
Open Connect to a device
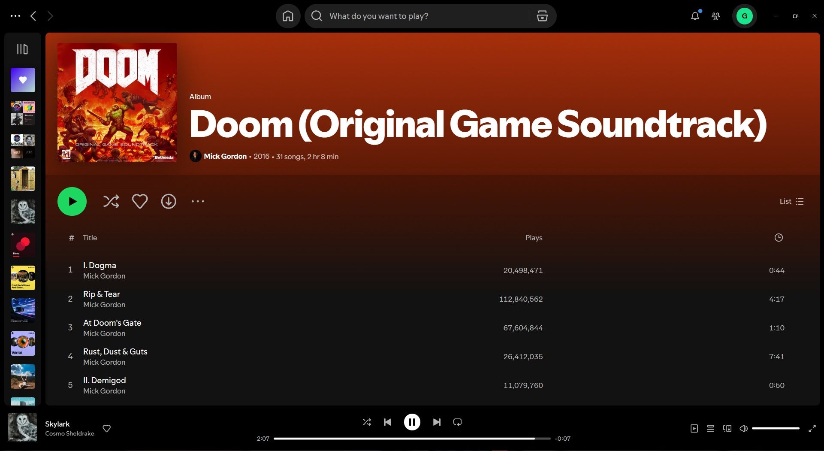pyautogui.click(x=727, y=428)
